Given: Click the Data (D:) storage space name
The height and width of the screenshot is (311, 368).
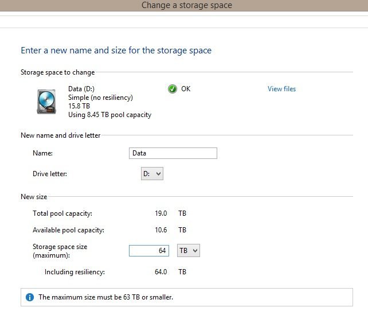Looking at the screenshot, I should click(81, 89).
